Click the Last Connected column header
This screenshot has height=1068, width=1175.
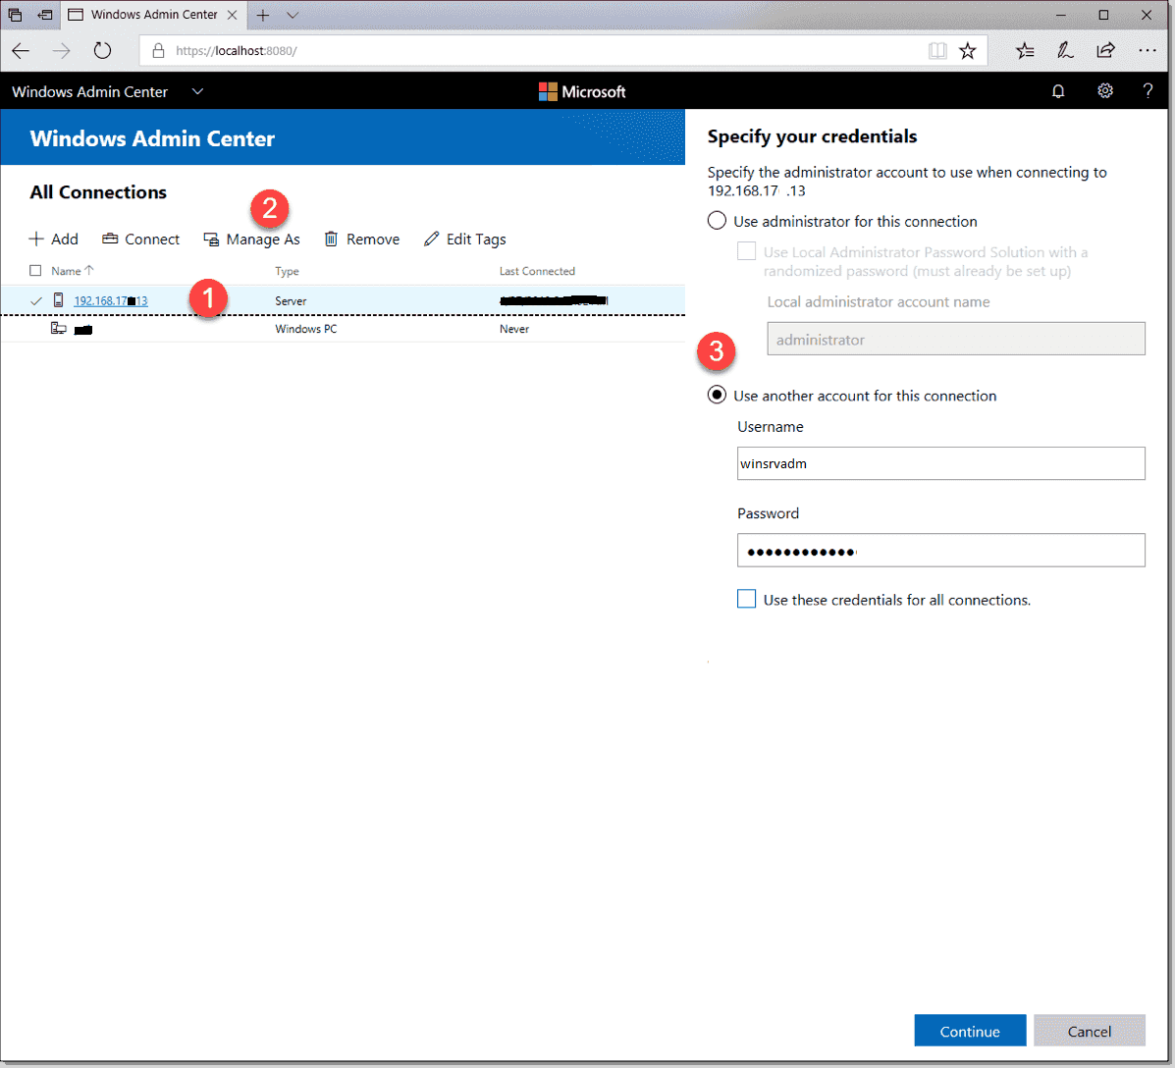(537, 271)
